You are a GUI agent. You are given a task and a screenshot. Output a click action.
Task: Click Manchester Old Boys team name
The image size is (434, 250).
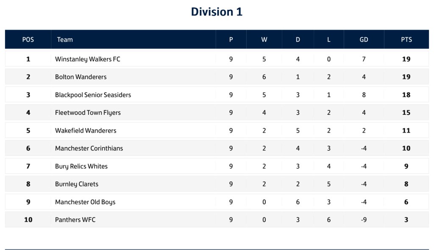pyautogui.click(x=85, y=202)
